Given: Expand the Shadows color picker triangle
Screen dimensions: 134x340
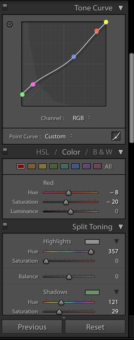Looking at the screenshot, I should click(117, 292).
